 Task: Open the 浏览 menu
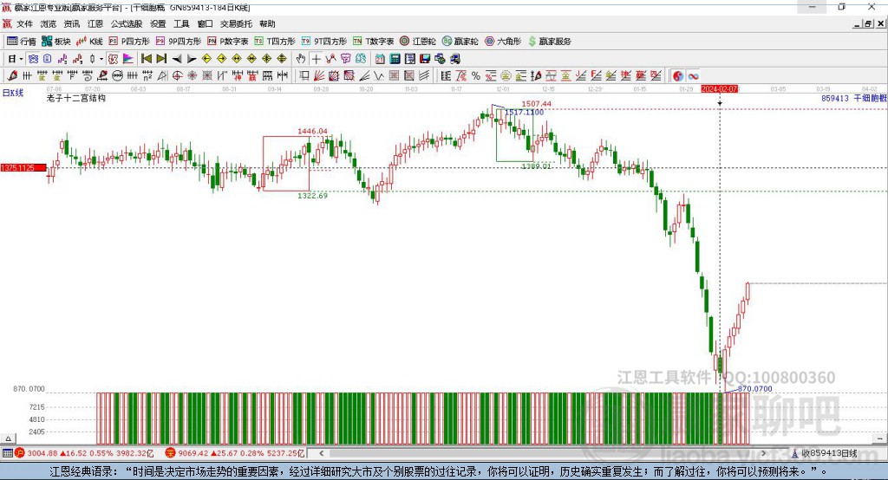[x=49, y=23]
